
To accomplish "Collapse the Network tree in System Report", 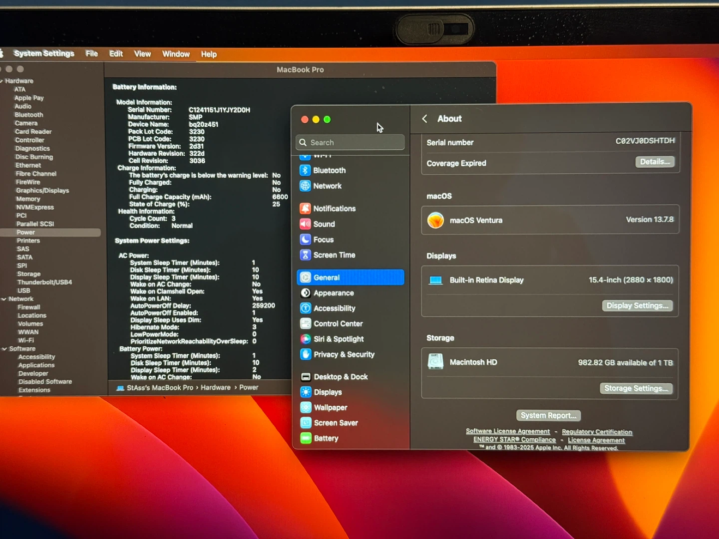I will [x=4, y=299].
